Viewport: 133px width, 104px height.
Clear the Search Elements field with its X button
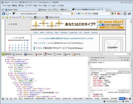point(130,54)
